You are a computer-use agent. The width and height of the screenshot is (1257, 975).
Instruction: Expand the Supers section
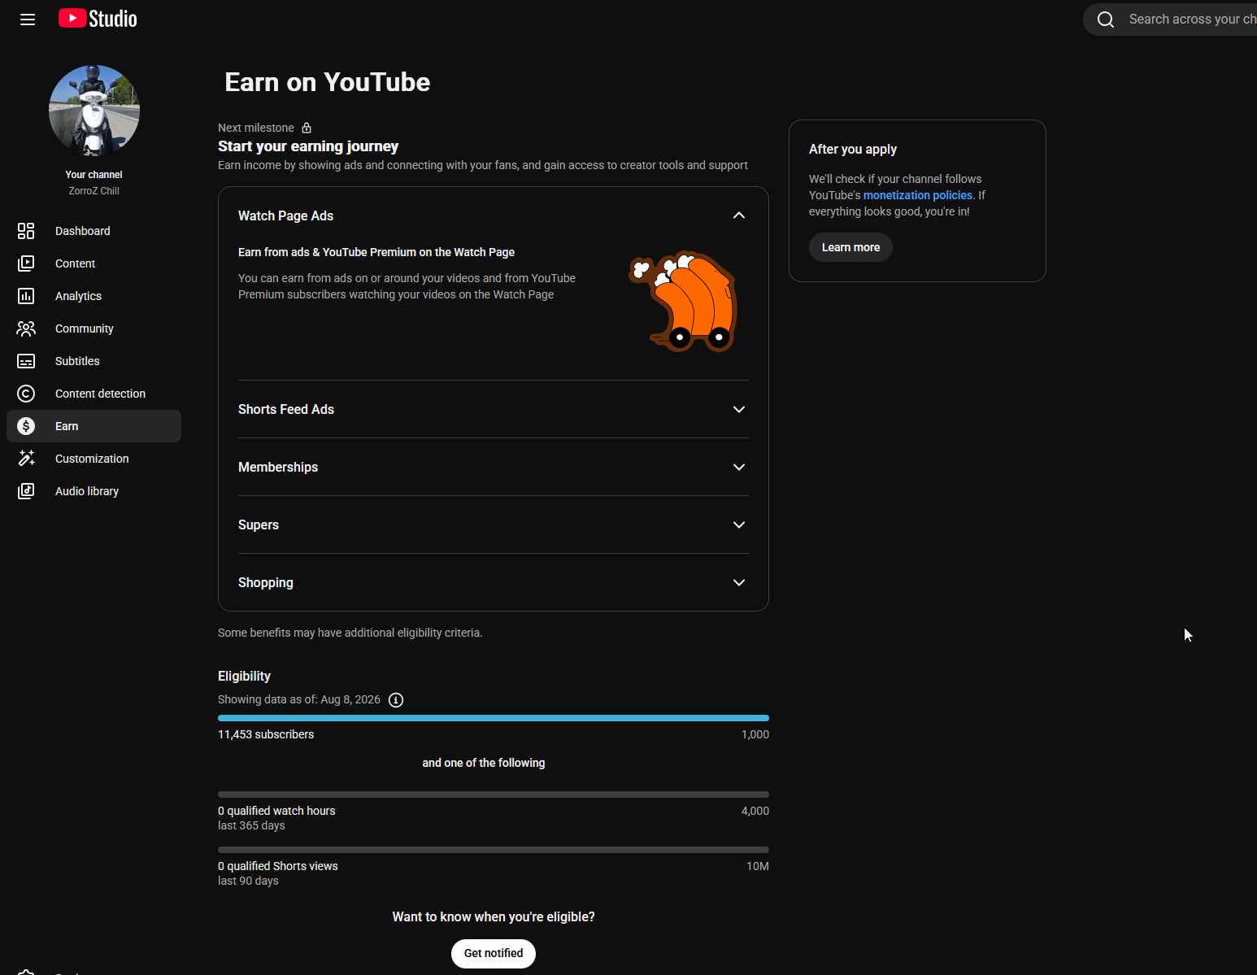pos(739,524)
